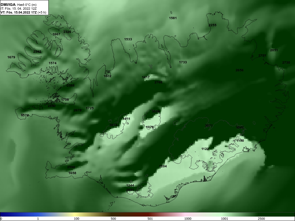Click the map value 1150
The width and height of the screenshot is (295, 221).
point(240,141)
